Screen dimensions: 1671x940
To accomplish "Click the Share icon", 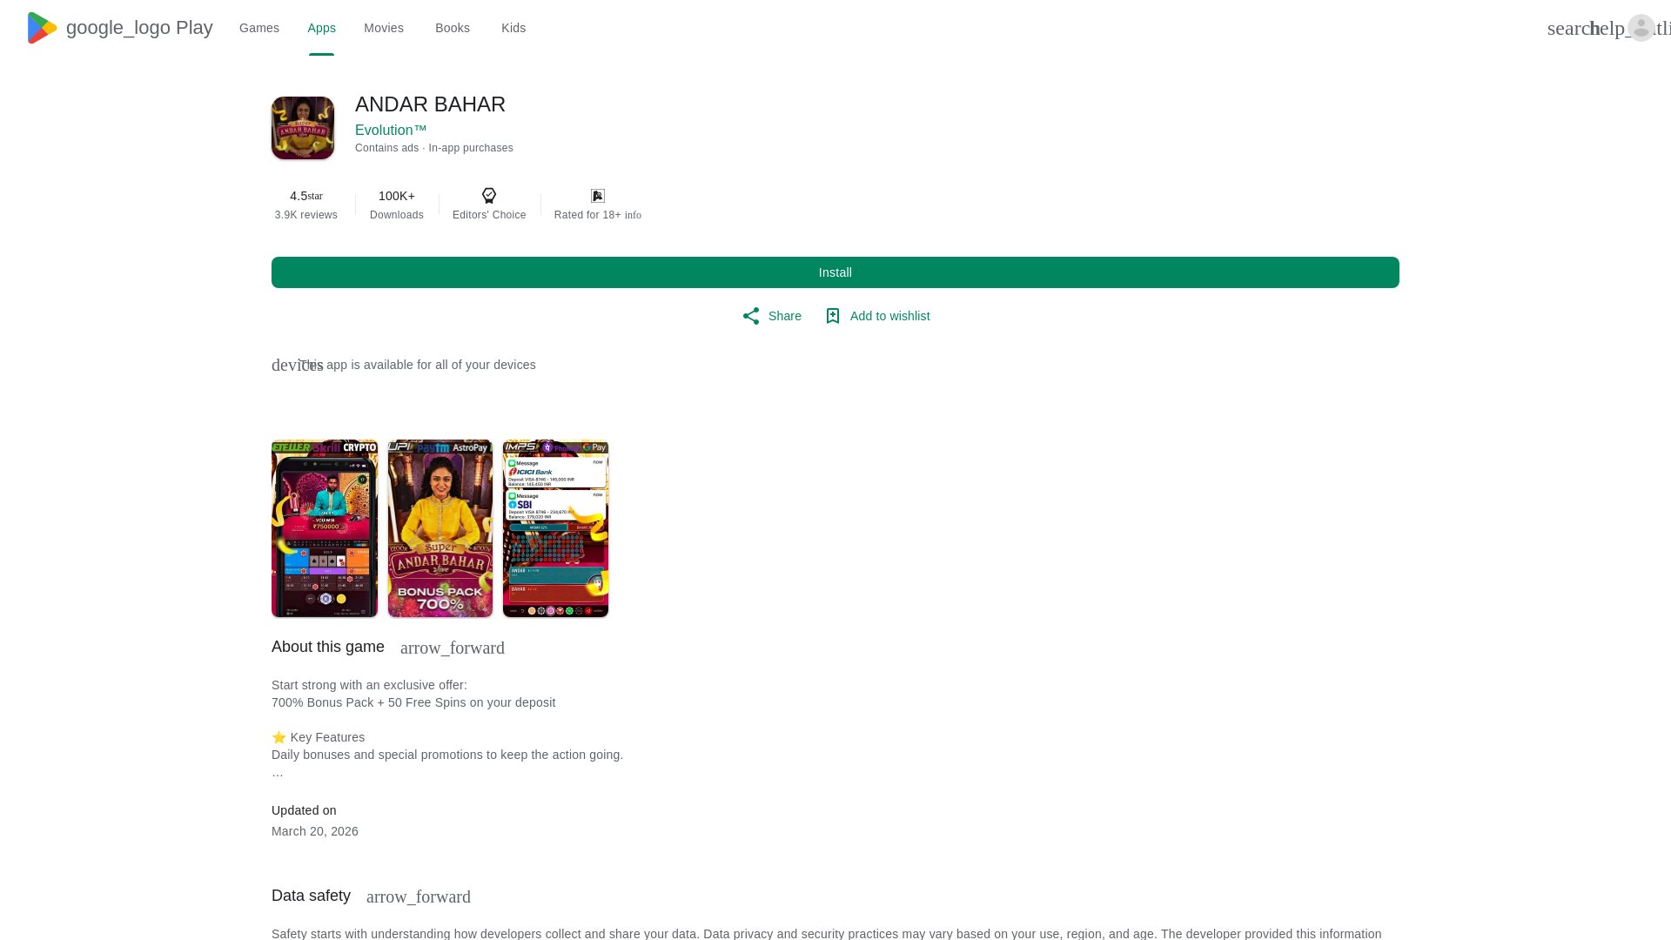I will pyautogui.click(x=751, y=316).
